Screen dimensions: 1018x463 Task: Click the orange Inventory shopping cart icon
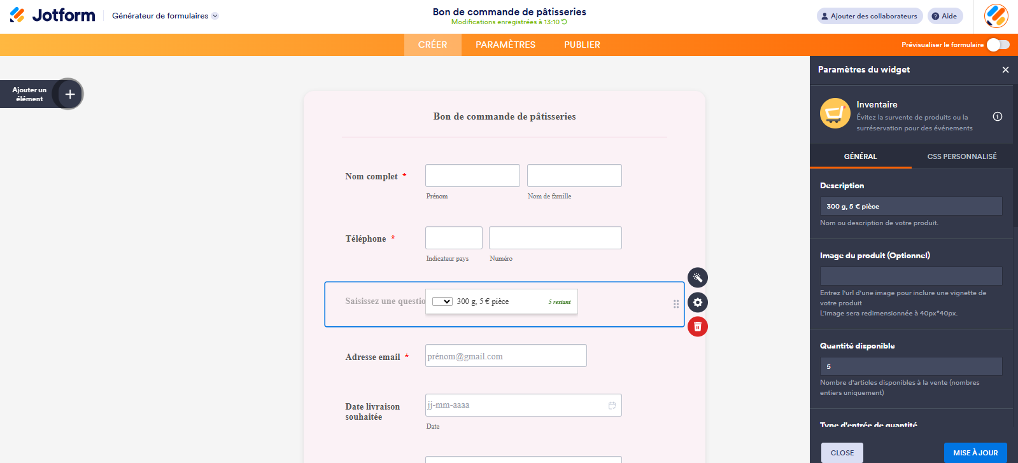[x=835, y=113]
